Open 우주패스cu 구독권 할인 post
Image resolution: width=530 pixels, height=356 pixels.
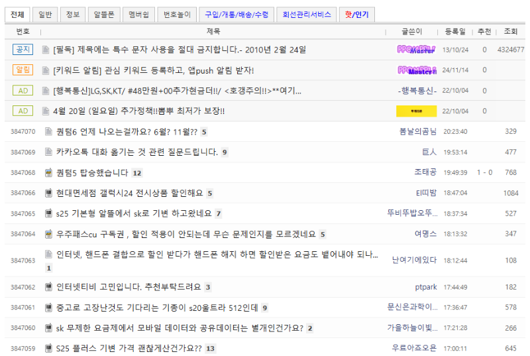(x=186, y=234)
